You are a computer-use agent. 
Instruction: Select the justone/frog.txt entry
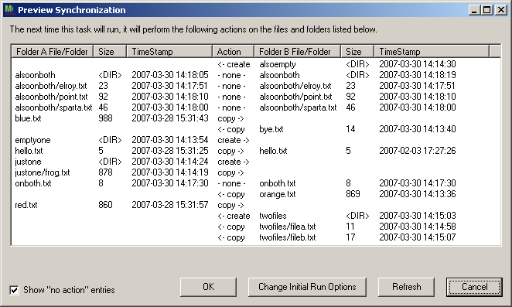(x=43, y=172)
